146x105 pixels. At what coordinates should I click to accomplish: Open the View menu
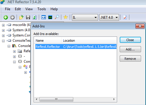(29, 9)
